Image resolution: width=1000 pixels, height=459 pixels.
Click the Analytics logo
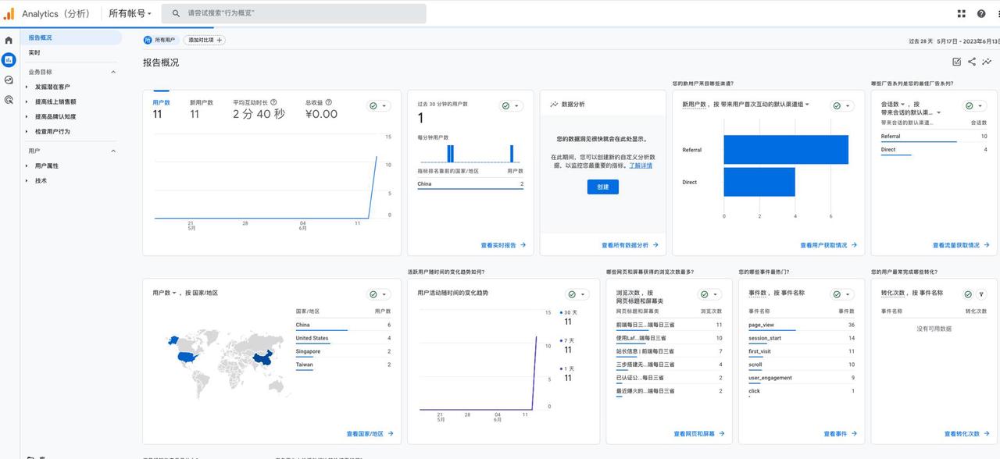tap(9, 13)
